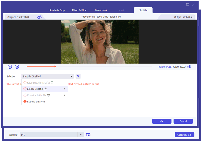Choose the Subtitle Disabled radio option
Screen dimensions: 202x142
point(25,102)
